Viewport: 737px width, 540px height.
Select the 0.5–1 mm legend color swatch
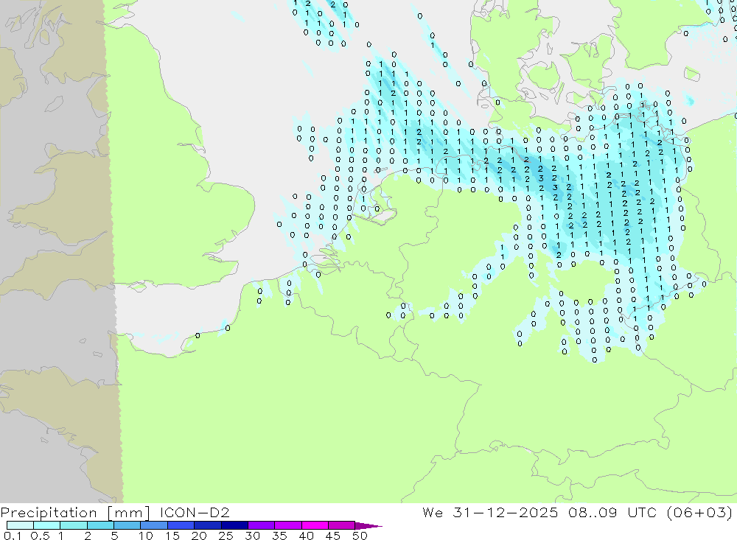(47, 525)
